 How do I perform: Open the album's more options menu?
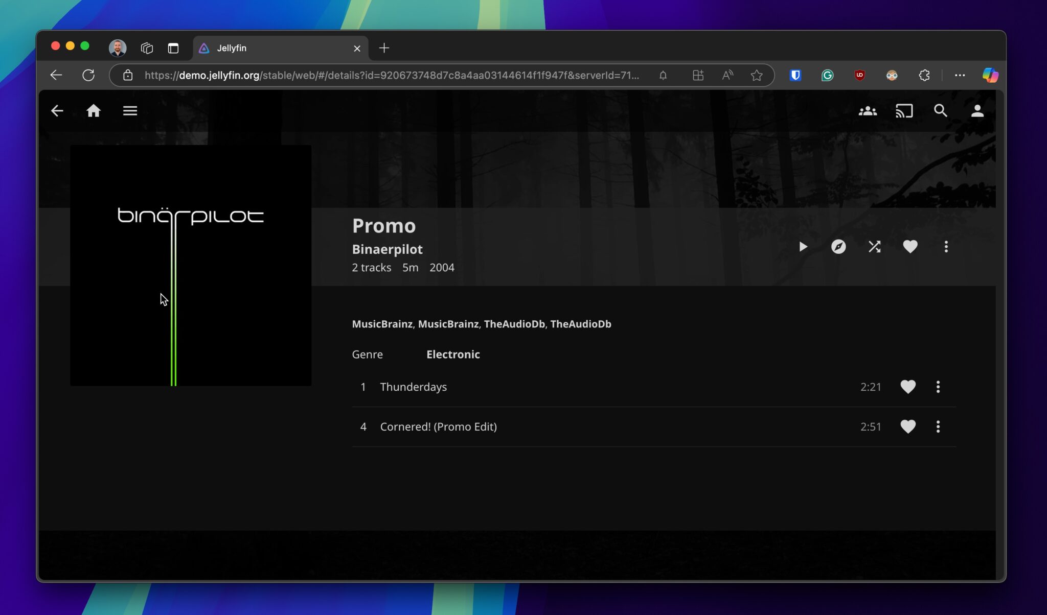click(946, 247)
